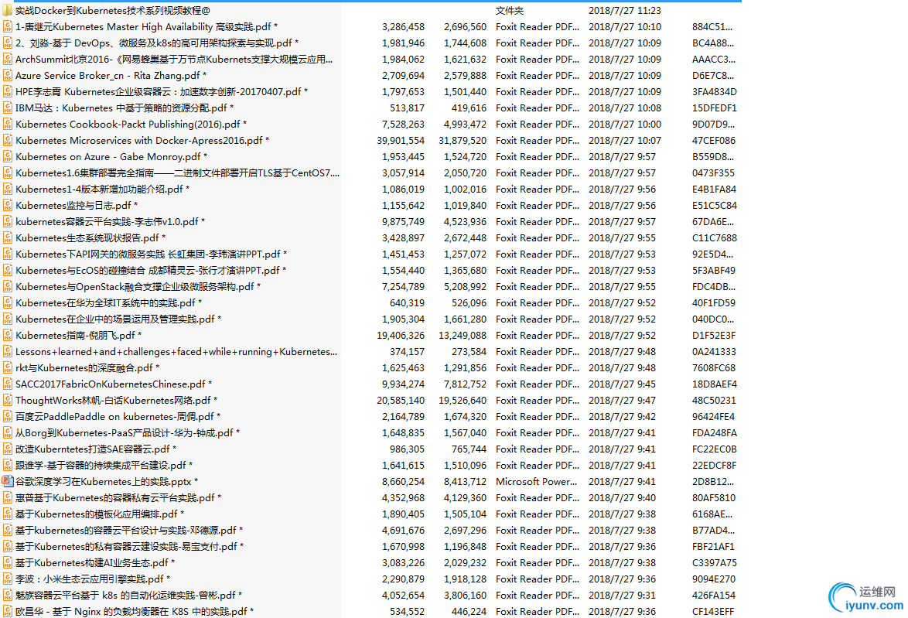The image size is (908, 618).
Task: Select the size value 374,157
Action: click(x=407, y=352)
